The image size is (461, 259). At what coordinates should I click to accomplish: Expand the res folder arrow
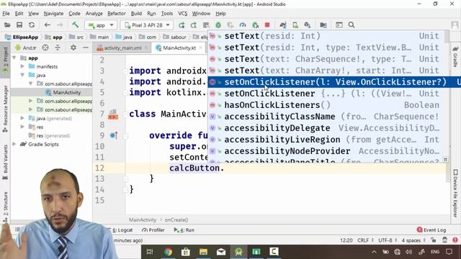pos(22,127)
